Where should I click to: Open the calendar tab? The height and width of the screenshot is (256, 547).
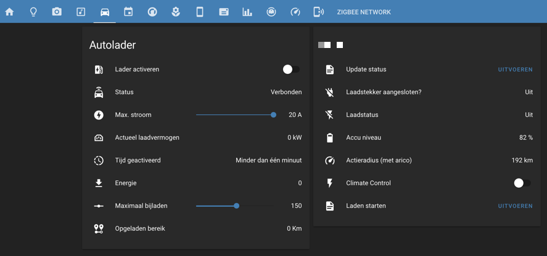coord(128,12)
